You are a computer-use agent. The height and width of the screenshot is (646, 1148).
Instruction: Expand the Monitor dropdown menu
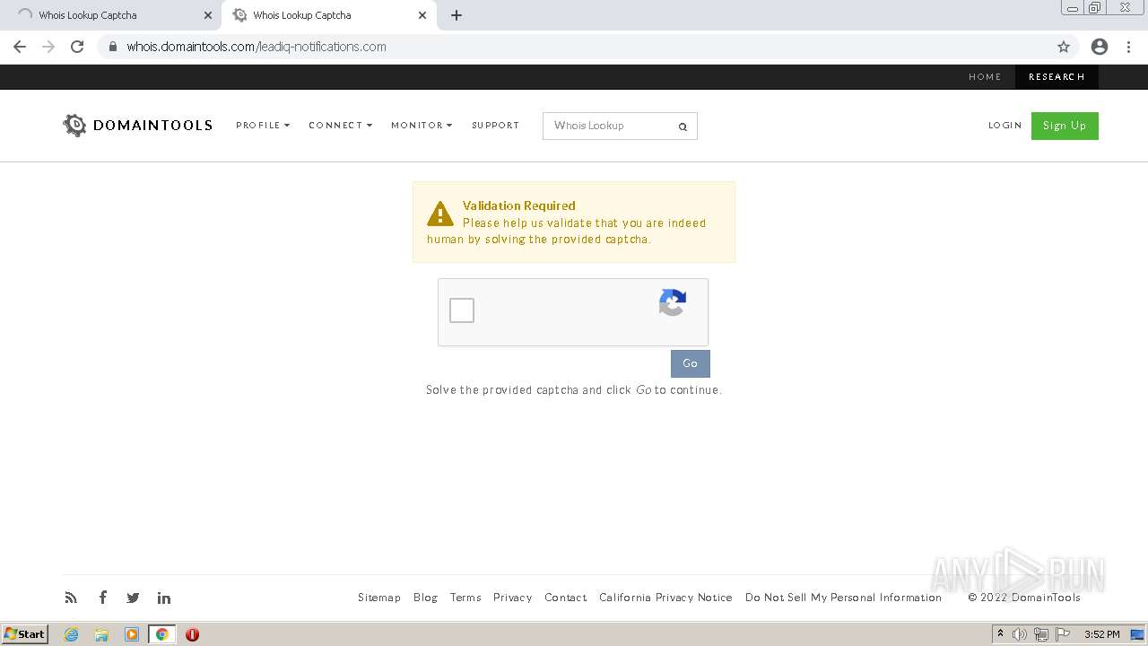pos(422,126)
